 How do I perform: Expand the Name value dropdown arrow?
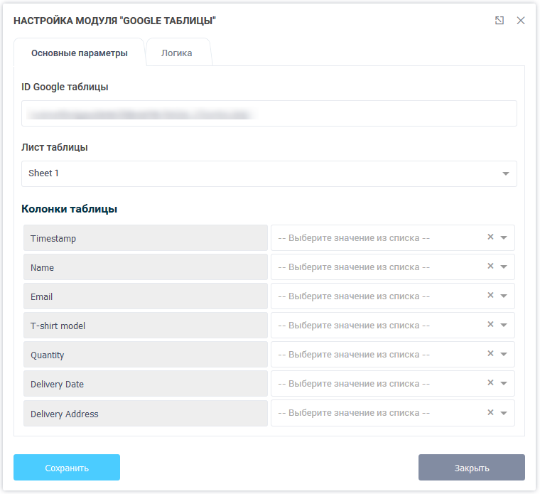(x=504, y=267)
